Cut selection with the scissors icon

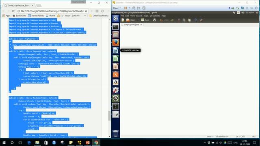(179, 20)
